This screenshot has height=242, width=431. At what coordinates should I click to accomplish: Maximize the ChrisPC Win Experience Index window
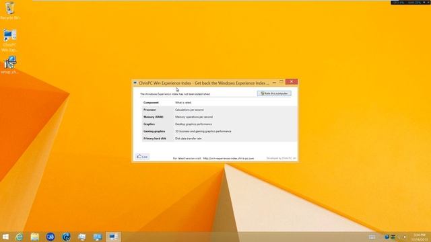tap(281, 82)
